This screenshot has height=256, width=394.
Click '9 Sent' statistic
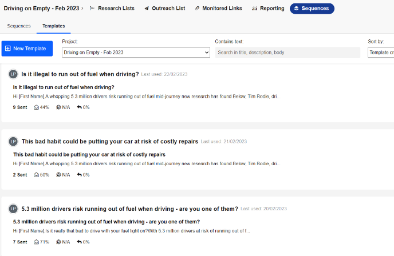click(x=20, y=107)
